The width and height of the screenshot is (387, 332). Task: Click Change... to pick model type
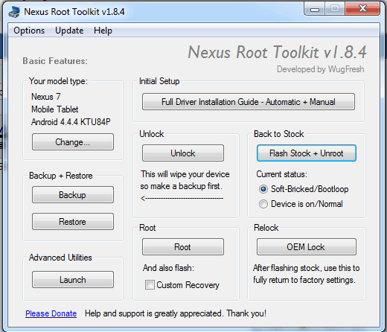[73, 142]
